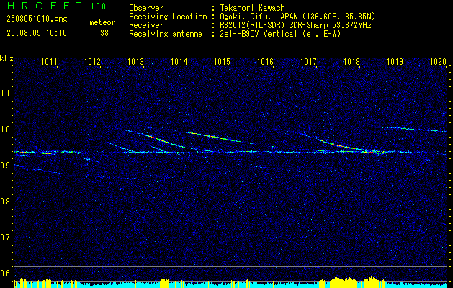
Task: Click time axis marker 1012
Action: point(92,61)
